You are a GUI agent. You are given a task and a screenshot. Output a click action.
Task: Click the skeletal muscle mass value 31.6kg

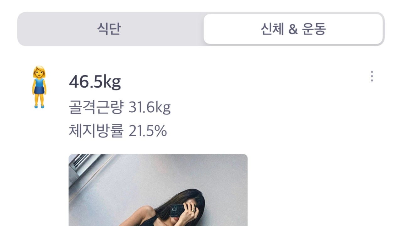150,108
